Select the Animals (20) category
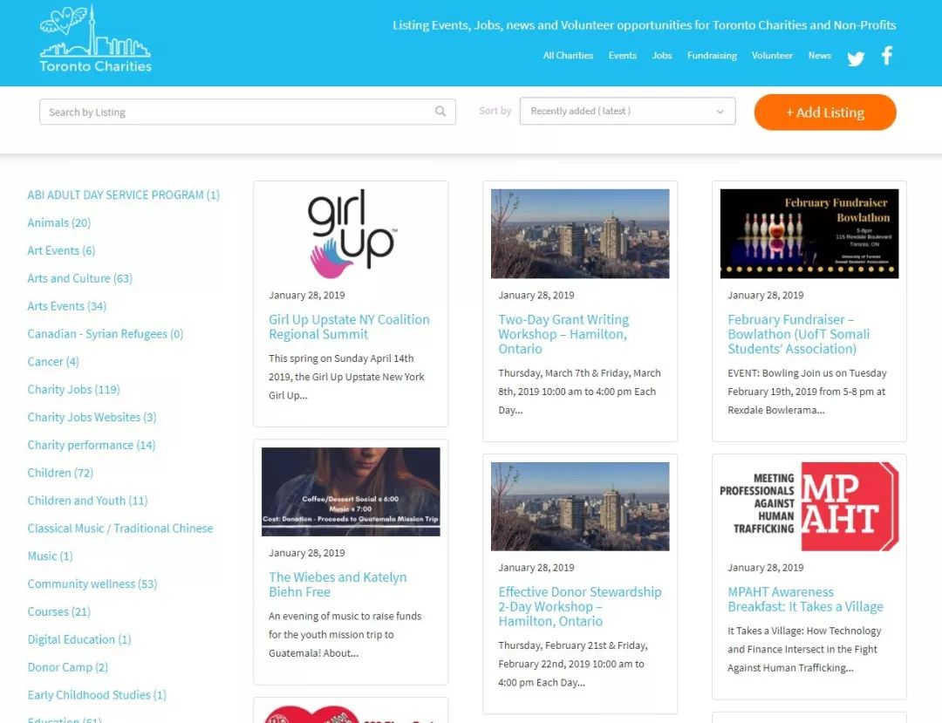942x723 pixels. (59, 222)
